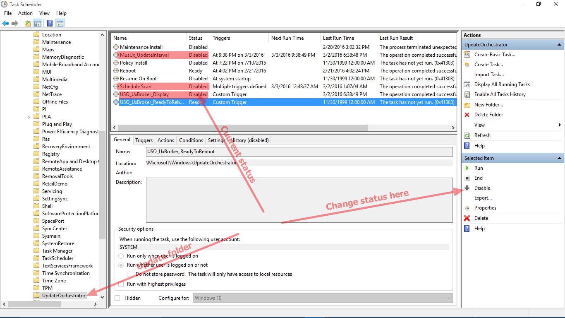Click the red X Delete icon under Selected Item

click(x=467, y=218)
